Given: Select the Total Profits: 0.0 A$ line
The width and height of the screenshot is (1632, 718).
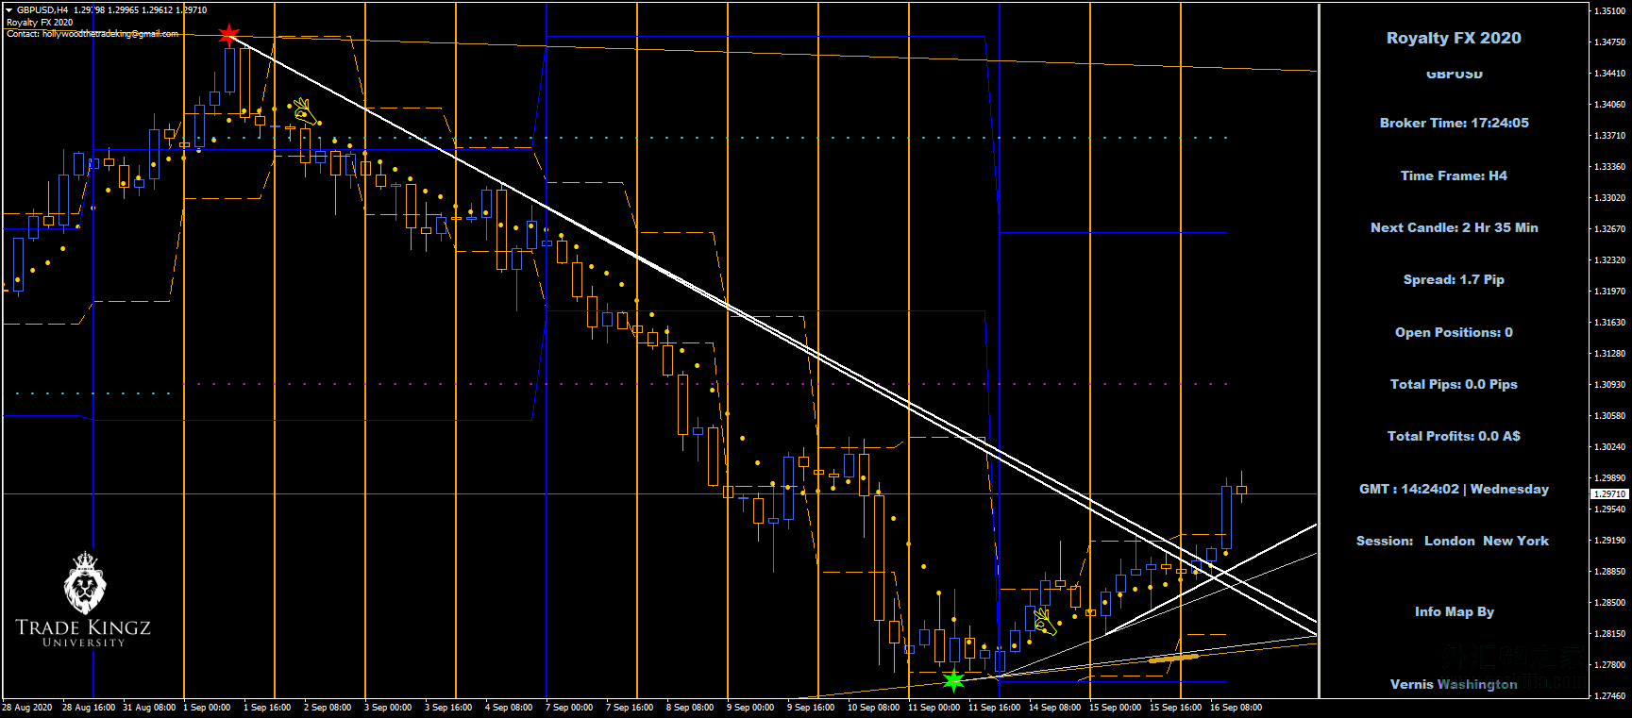Looking at the screenshot, I should (x=1454, y=436).
